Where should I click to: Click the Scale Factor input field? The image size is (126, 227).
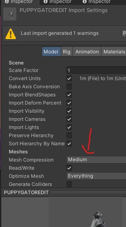coord(96,70)
